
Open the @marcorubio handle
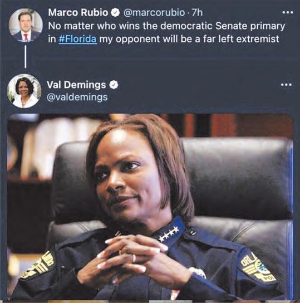pyautogui.click(x=154, y=13)
